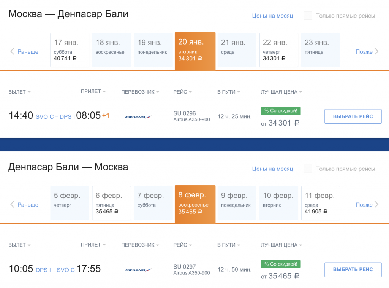389x288 pixels.
Task: Click left chevron for earlier outbound dates
Action: tap(12, 52)
